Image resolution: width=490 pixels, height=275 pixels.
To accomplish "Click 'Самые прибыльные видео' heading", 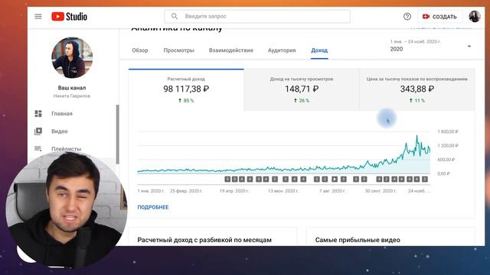I will (x=358, y=240).
